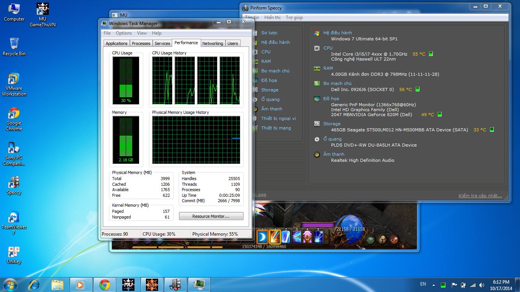Viewport: 520px width, 292px height.
Task: Click the speaker icon beside Âm thanh heading
Action: (x=317, y=154)
